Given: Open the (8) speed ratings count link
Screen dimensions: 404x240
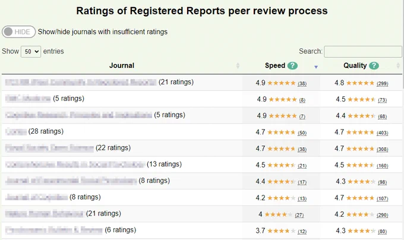Looking at the screenshot, I should point(302,100).
